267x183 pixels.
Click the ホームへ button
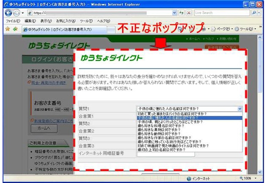(x=44, y=128)
